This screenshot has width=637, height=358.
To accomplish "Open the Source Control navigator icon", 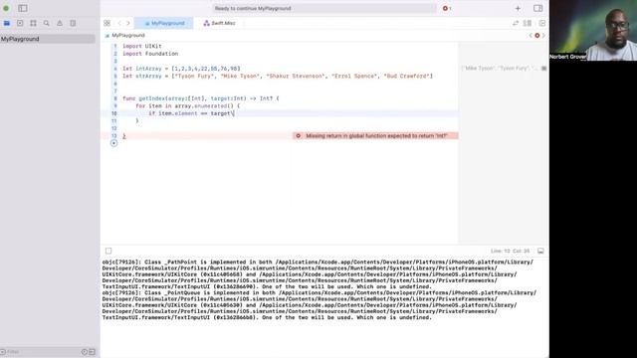I will tap(20, 23).
